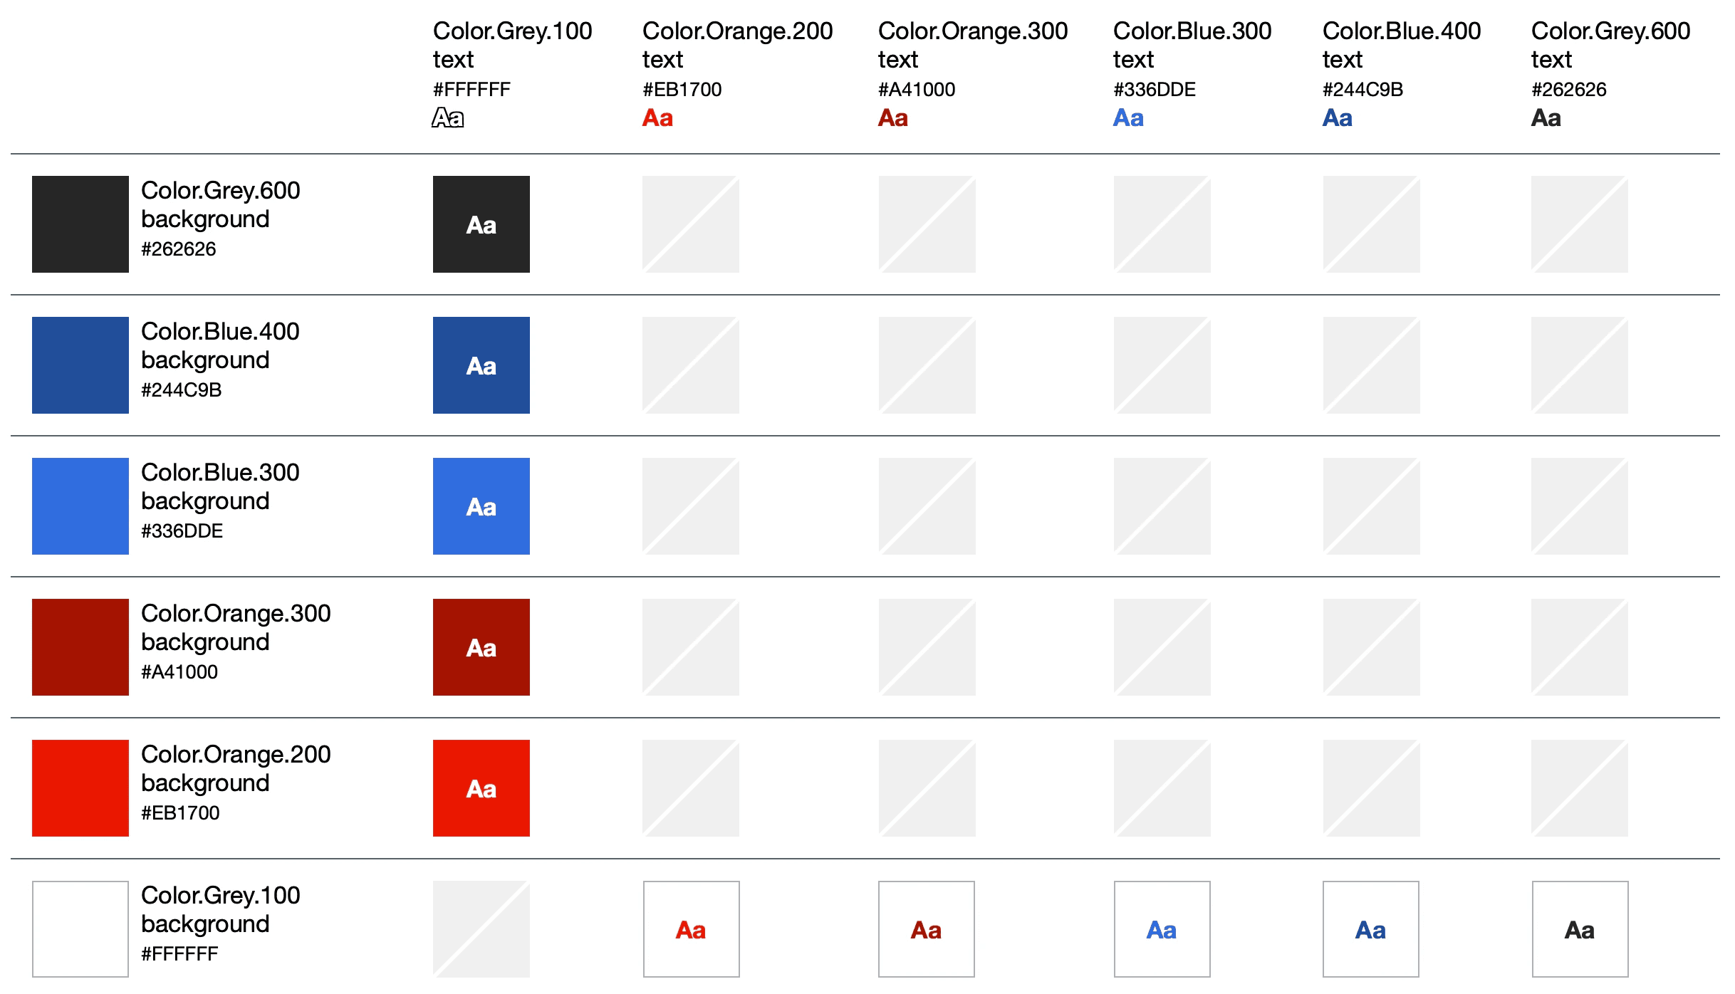Viewport: 1735px width, 994px height.
Task: Click outlined Aa sample under Color.Grey.100 text
Action: tap(448, 117)
